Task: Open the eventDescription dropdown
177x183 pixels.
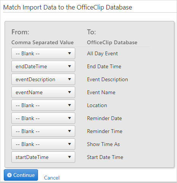Action: (x=43, y=79)
